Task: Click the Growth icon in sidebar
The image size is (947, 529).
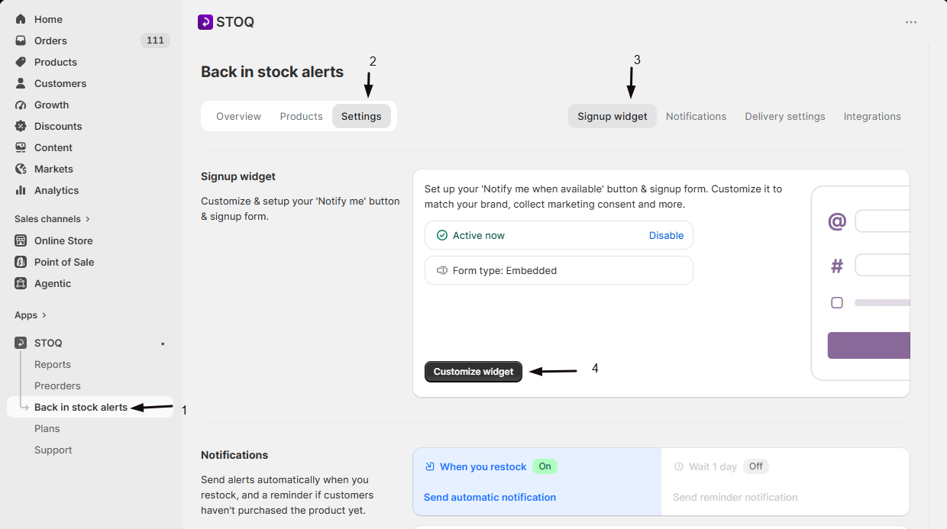Action: click(21, 105)
